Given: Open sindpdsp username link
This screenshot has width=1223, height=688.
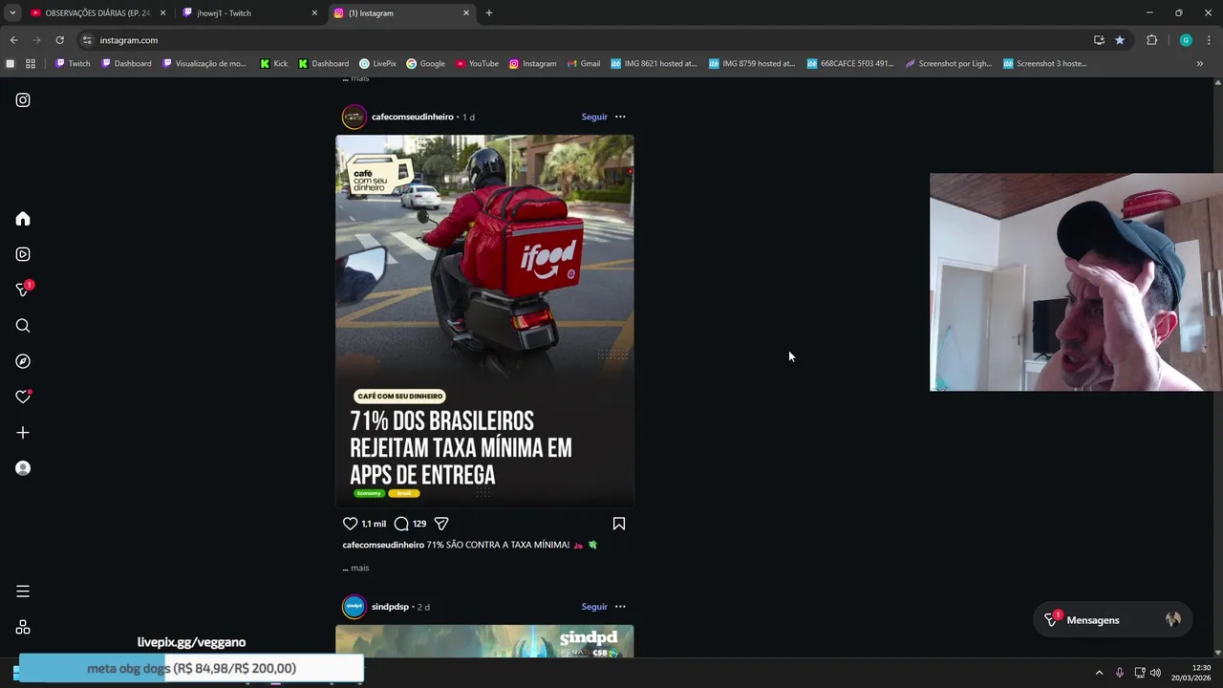Looking at the screenshot, I should coord(390,607).
